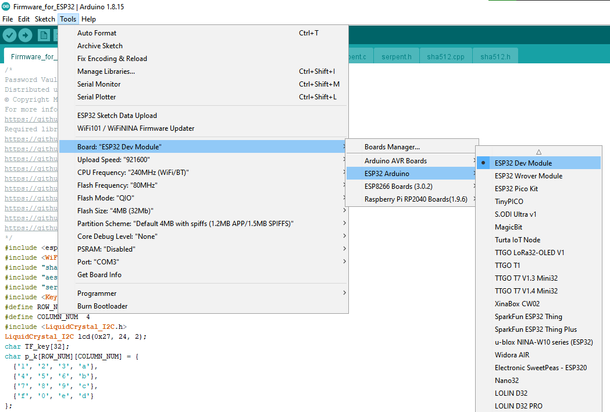Screen dimensions: 610x412
Task: Select the TinyPICO board
Action: click(x=509, y=201)
